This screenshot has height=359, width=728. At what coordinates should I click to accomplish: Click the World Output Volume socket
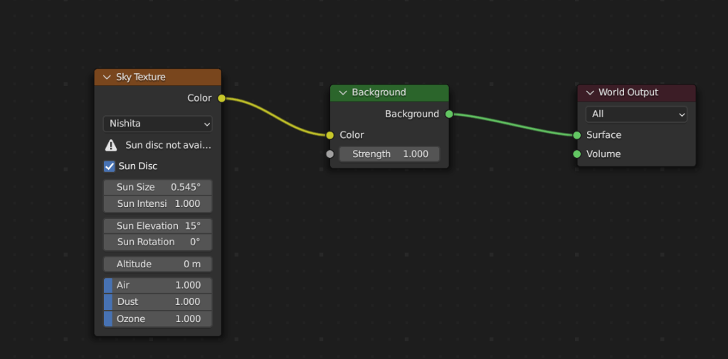tap(576, 154)
